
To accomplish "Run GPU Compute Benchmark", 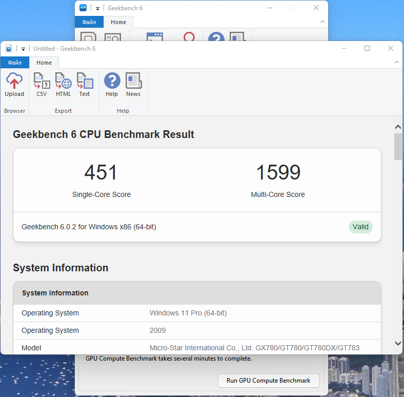I will pyautogui.click(x=269, y=381).
